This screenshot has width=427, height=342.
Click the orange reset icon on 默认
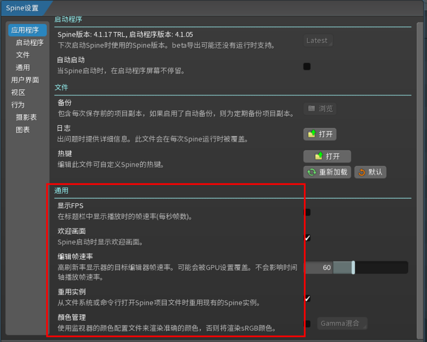pos(362,172)
